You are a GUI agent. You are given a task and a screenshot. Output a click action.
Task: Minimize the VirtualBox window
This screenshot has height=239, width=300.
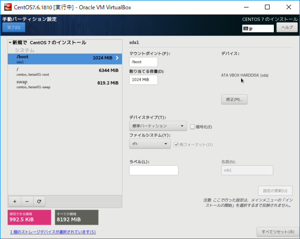click(x=246, y=7)
